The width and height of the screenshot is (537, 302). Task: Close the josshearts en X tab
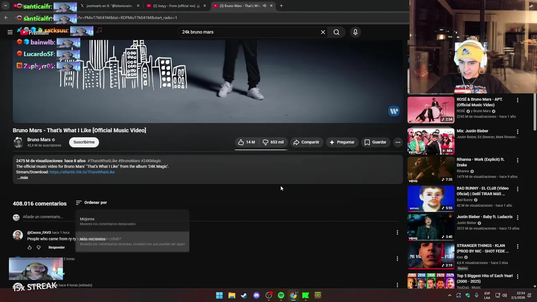[x=138, y=6]
